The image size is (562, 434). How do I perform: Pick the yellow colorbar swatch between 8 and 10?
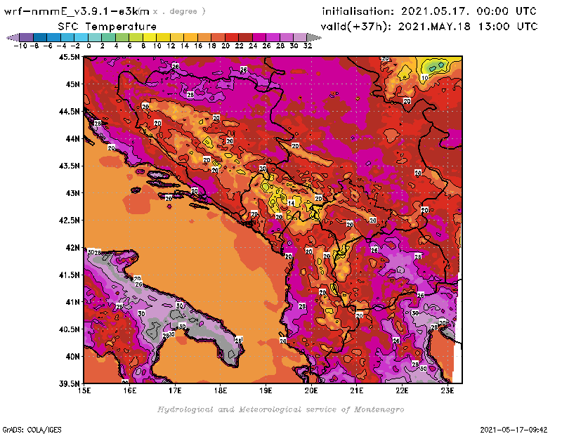coord(149,37)
